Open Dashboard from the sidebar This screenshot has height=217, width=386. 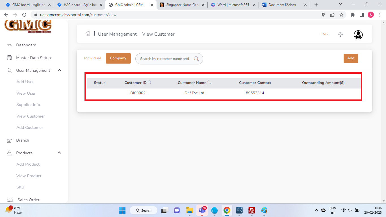click(x=26, y=45)
